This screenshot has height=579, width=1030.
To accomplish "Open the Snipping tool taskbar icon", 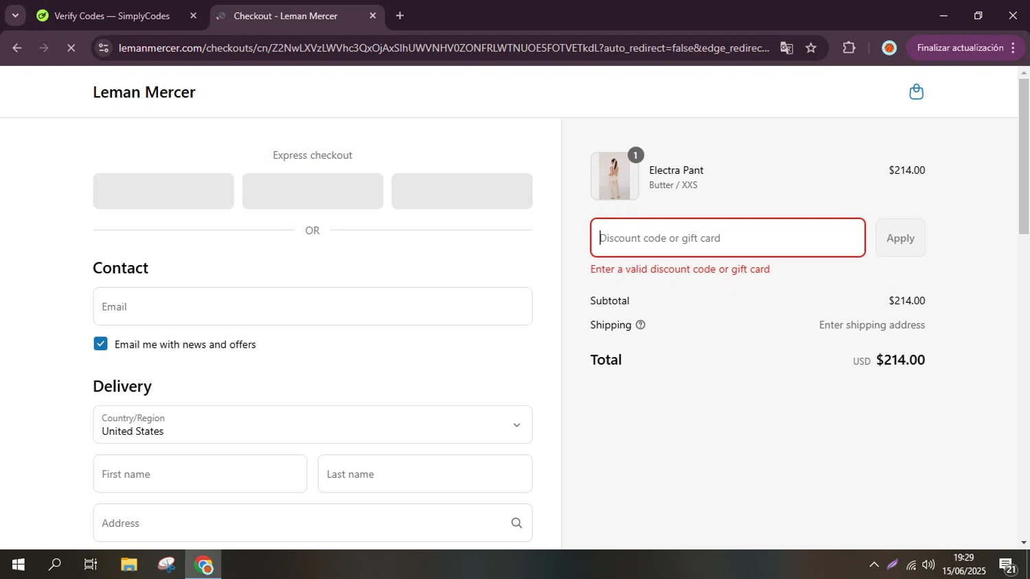I will 166,565.
